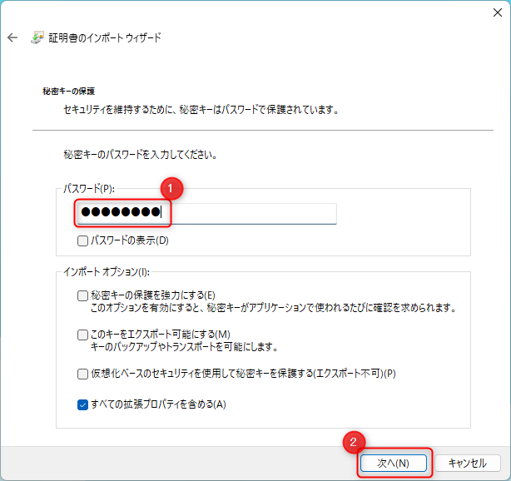Check このキーをエクスポート可能にする option
The width and height of the screenshot is (511, 481).
point(82,335)
